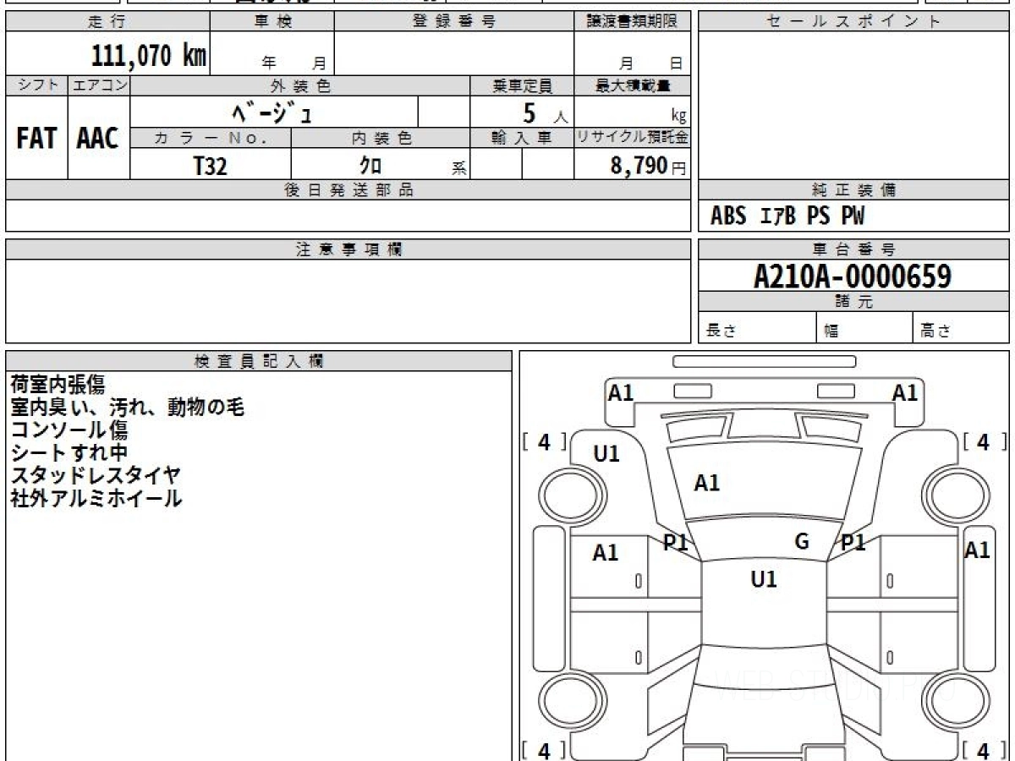1015x761 pixels.
Task: Click the 譲渡書類期限 header
Action: pyautogui.click(x=632, y=22)
